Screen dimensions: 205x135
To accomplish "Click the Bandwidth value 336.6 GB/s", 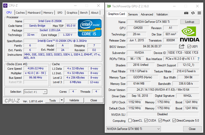I will point(186,84).
